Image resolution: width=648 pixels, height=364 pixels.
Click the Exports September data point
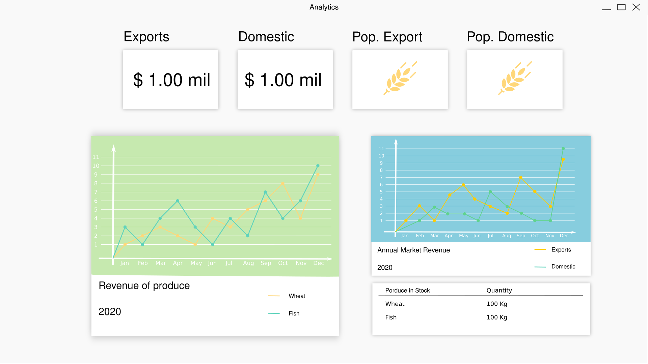pos(521,178)
